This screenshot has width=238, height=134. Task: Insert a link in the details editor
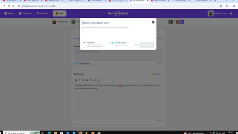[x=95, y=80]
